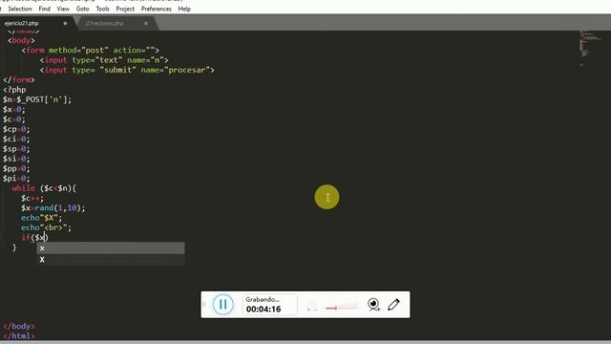
Task: Close the ejercio21.php tab
Action: coord(65,23)
